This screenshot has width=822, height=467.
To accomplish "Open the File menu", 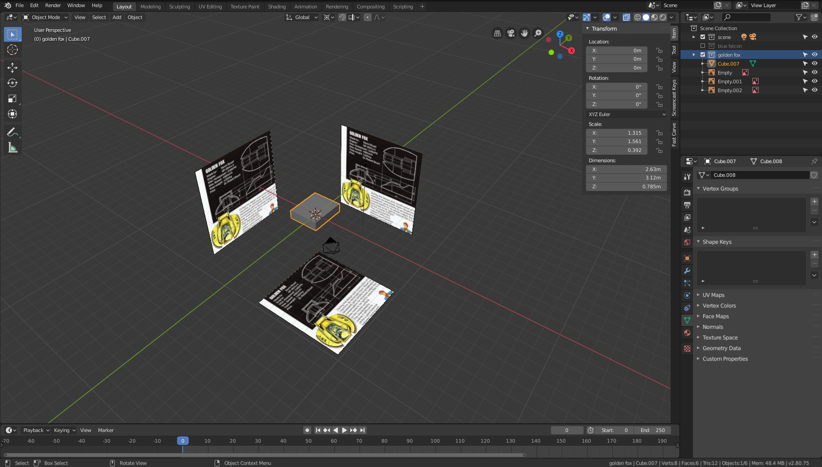I will (x=20, y=5).
